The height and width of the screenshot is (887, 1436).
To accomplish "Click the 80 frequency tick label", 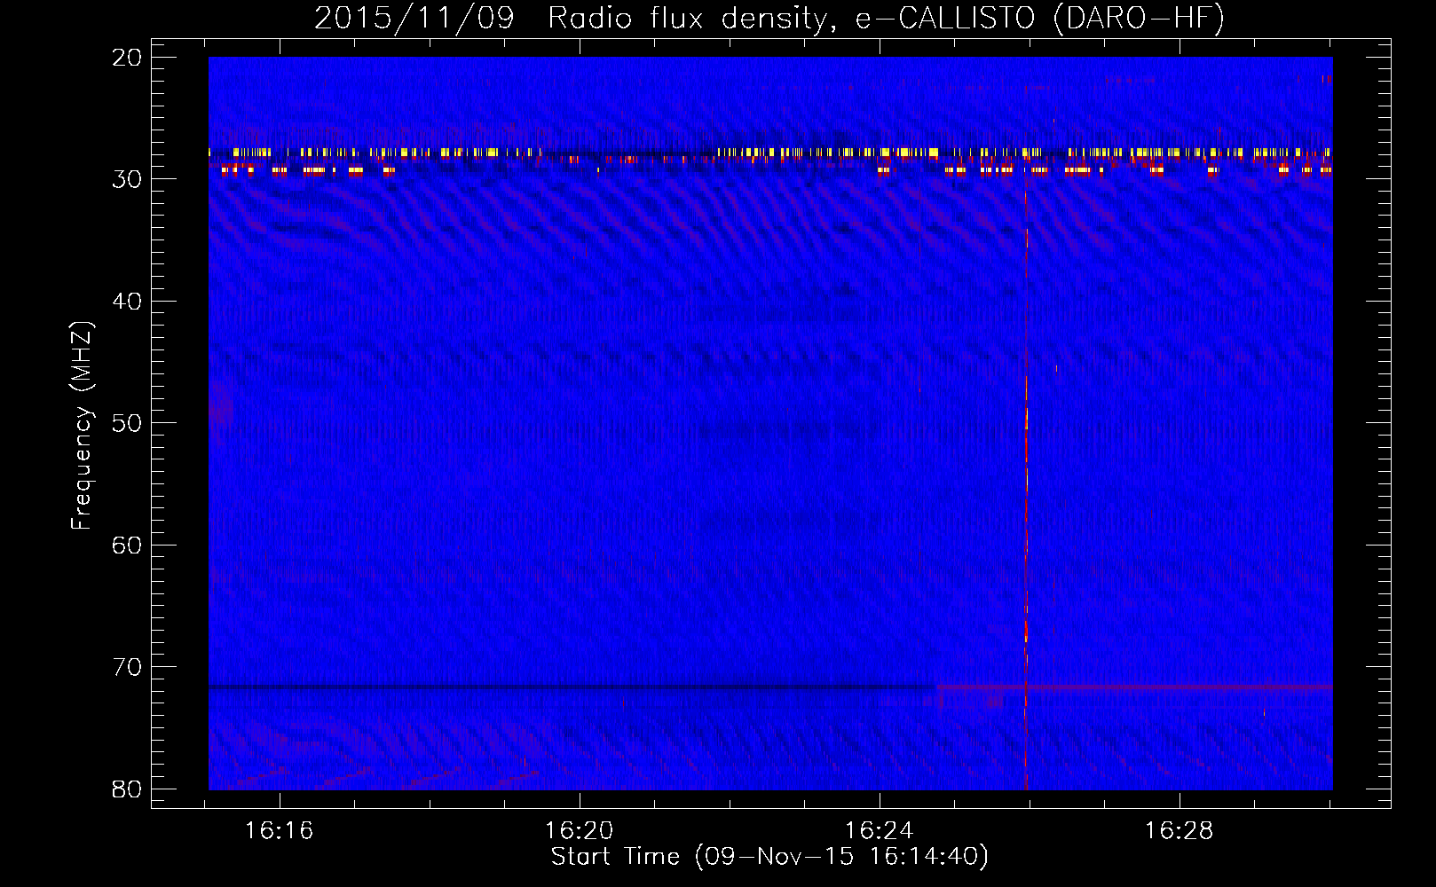I will point(128,789).
